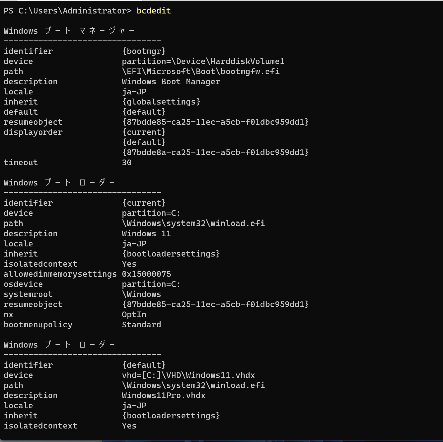Image resolution: width=443 pixels, height=442 pixels.
Task: Click the allowedinmemorysettings value 0x15000075
Action: [146, 274]
